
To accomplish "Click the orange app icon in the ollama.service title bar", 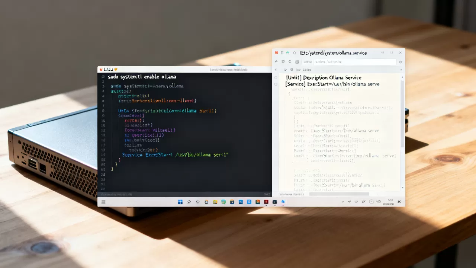I will tap(276, 53).
